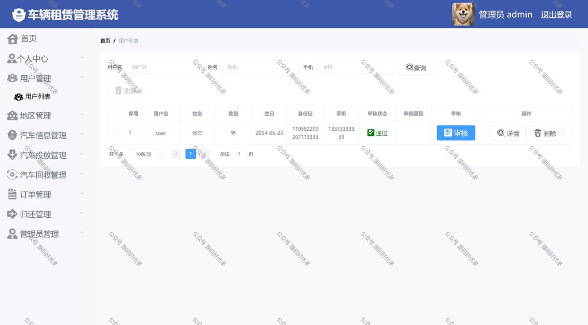The width and height of the screenshot is (588, 325).
Task: Click the system logo icon in header
Action: pos(19,14)
